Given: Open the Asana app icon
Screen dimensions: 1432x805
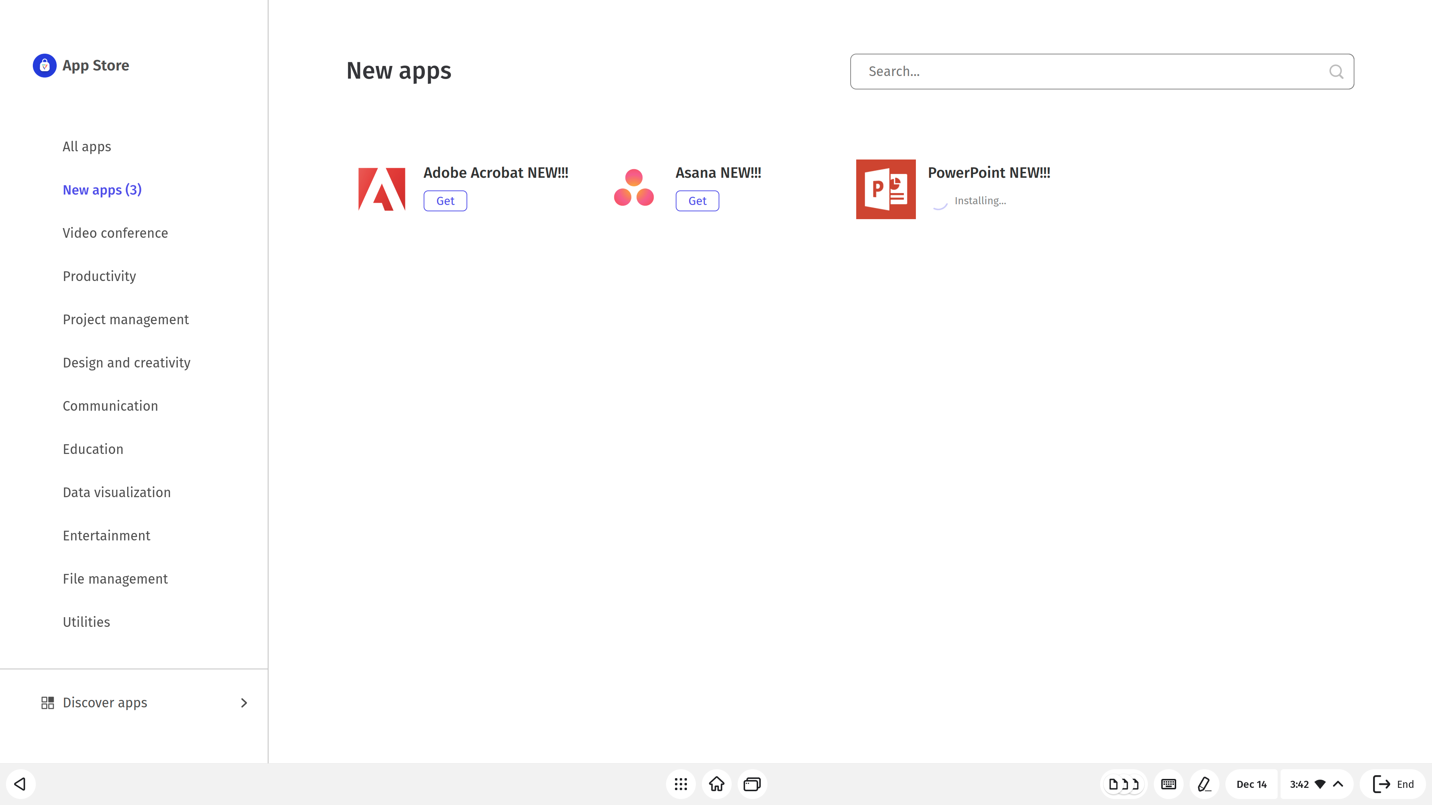Looking at the screenshot, I should [x=634, y=188].
